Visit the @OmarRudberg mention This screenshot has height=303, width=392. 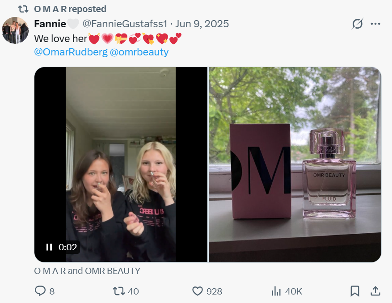point(71,52)
